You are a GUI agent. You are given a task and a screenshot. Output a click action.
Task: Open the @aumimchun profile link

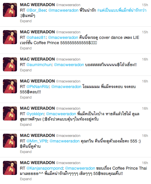39,65
